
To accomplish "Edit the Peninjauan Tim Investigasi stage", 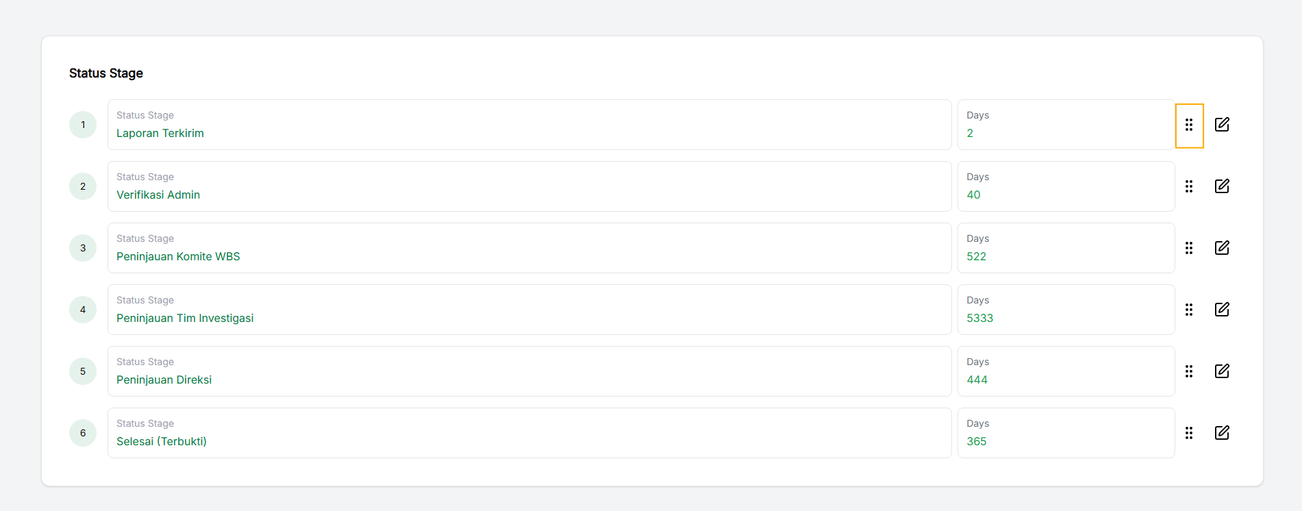I will pyautogui.click(x=1222, y=310).
